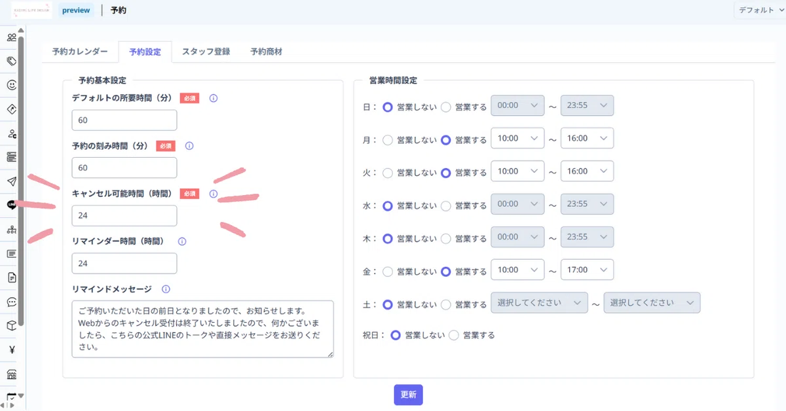Open the yen currency icon in the sidebar
The height and width of the screenshot is (411, 786).
coord(11,349)
